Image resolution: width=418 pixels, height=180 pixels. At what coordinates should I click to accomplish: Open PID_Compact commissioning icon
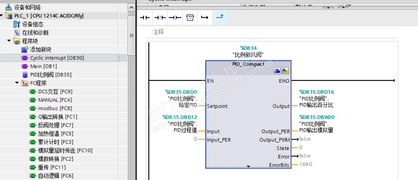coord(285,71)
